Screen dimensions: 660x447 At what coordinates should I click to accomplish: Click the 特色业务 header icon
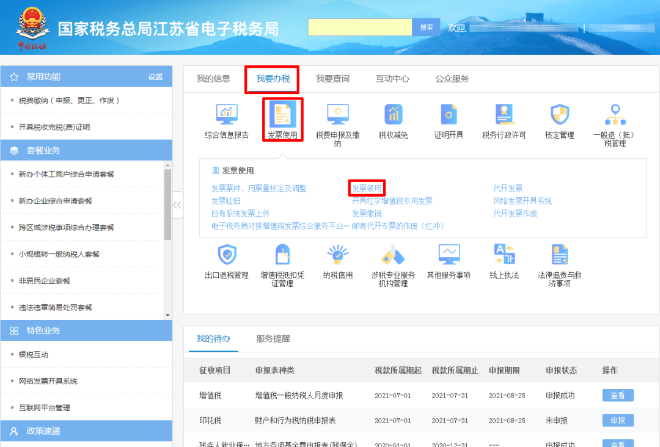tap(14, 331)
